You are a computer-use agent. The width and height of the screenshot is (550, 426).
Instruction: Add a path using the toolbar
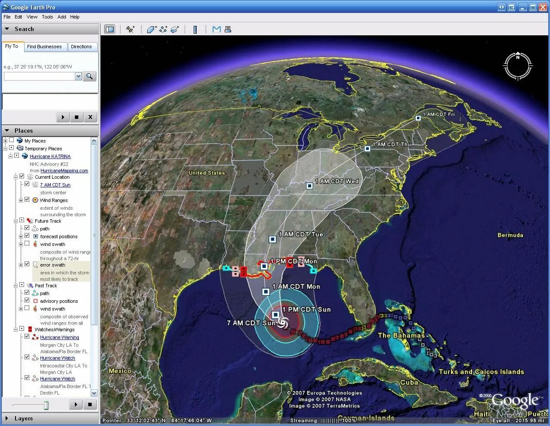pyautogui.click(x=163, y=29)
